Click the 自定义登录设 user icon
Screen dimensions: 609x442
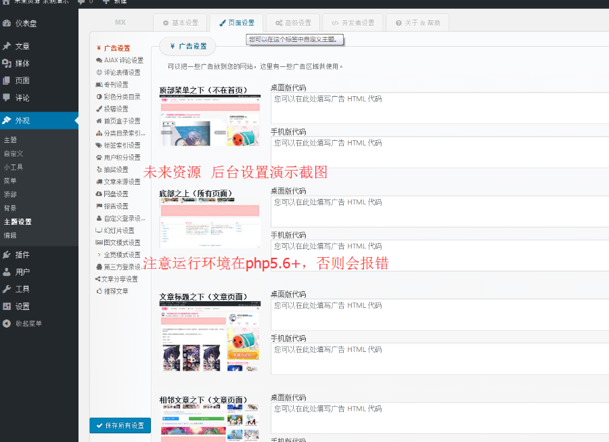99,218
